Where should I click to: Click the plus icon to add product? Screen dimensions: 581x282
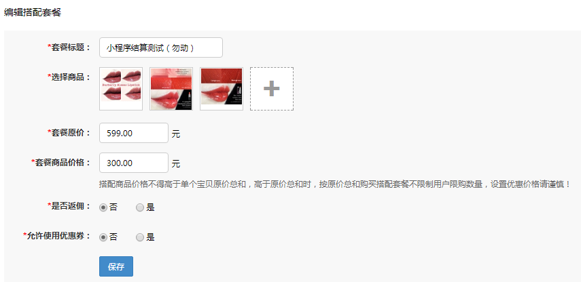(x=272, y=89)
